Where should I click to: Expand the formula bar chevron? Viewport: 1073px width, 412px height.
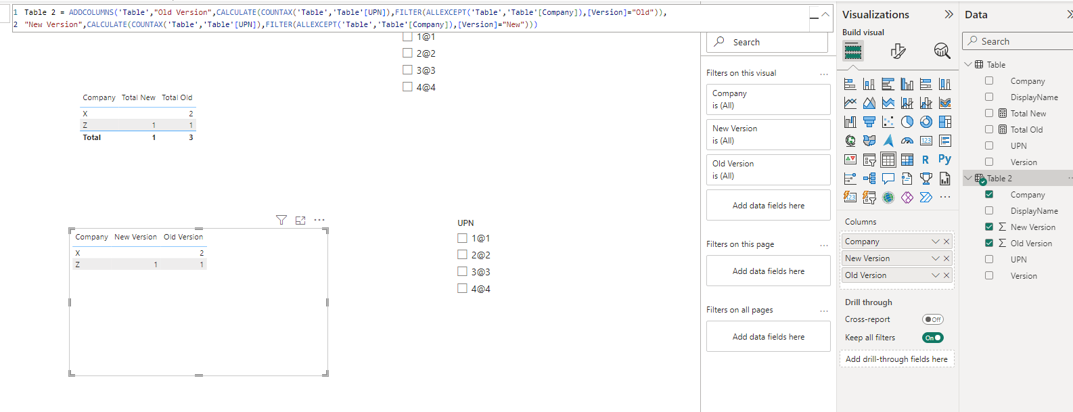[825, 14]
